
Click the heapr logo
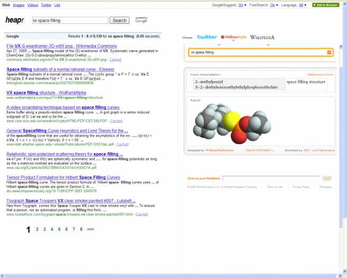click(15, 20)
